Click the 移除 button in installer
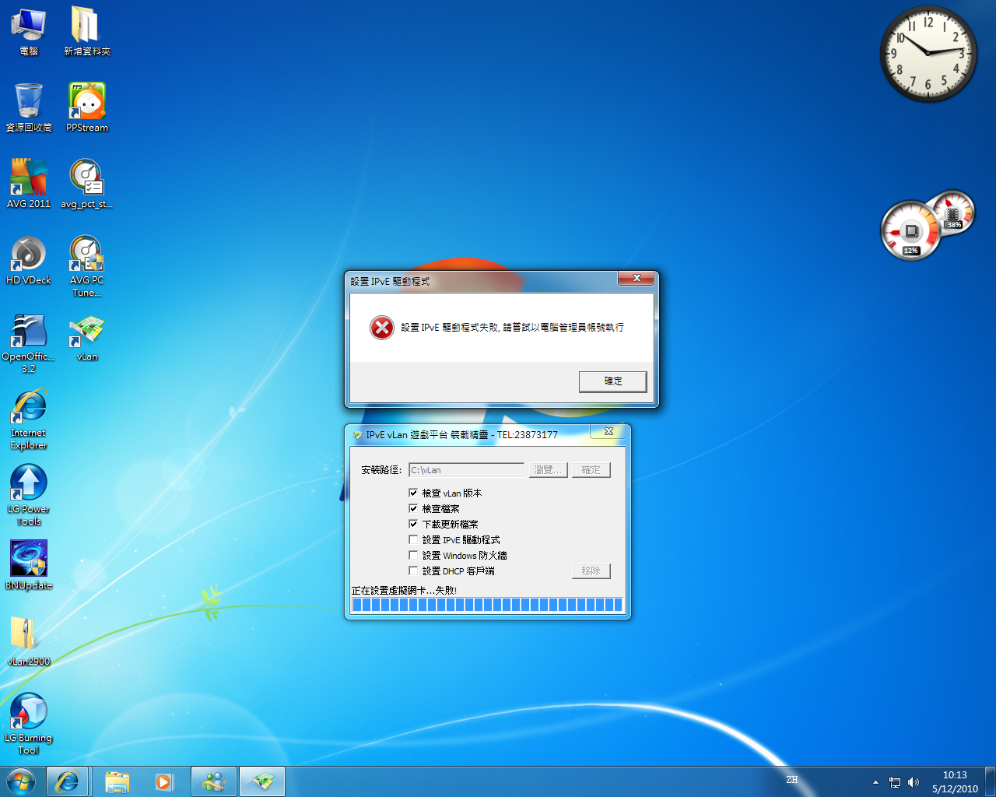 pos(591,571)
